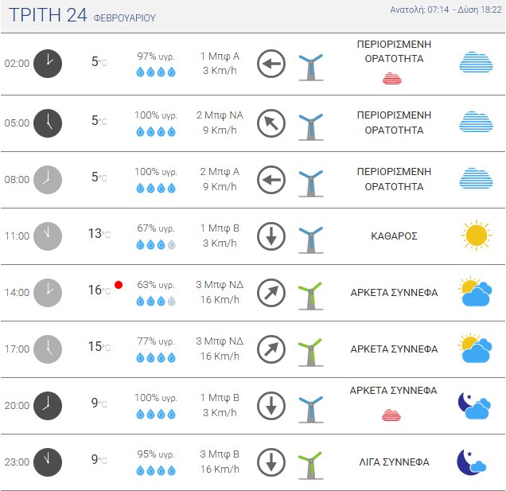
Task: Click the 100% humidity value at 05:00
Action: click(x=155, y=115)
